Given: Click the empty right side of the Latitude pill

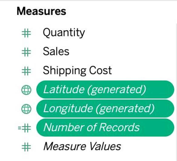Looking at the screenshot, I should point(160,90).
